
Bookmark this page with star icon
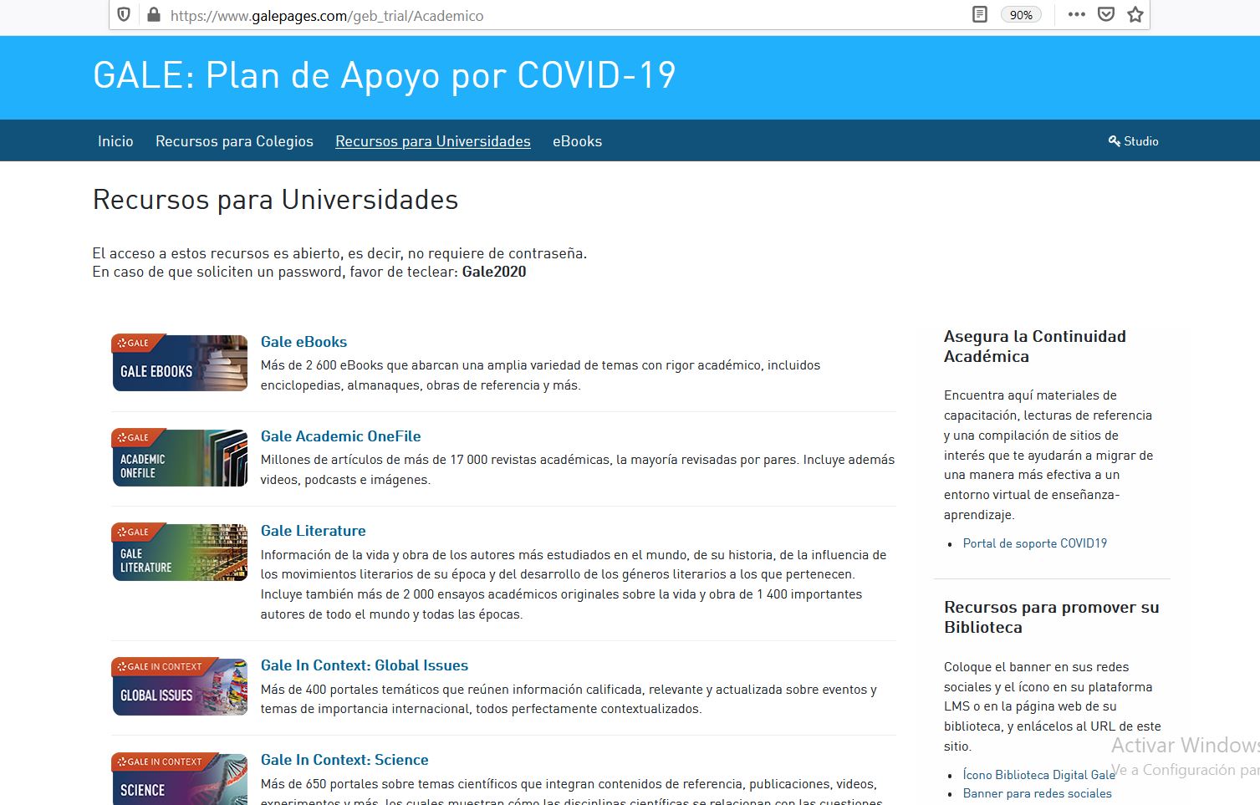(x=1135, y=15)
